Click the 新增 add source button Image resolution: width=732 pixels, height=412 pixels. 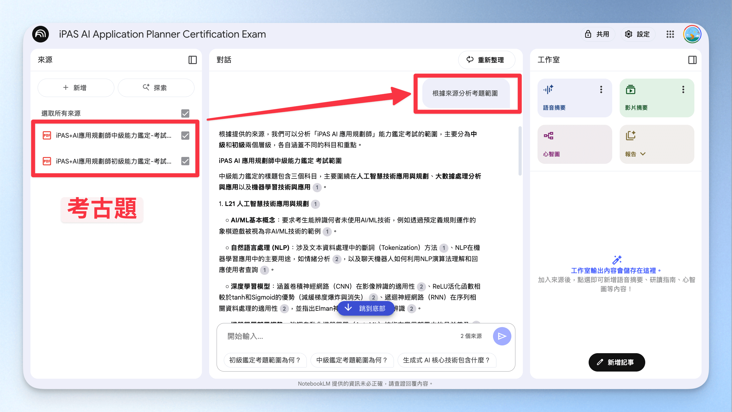[76, 88]
